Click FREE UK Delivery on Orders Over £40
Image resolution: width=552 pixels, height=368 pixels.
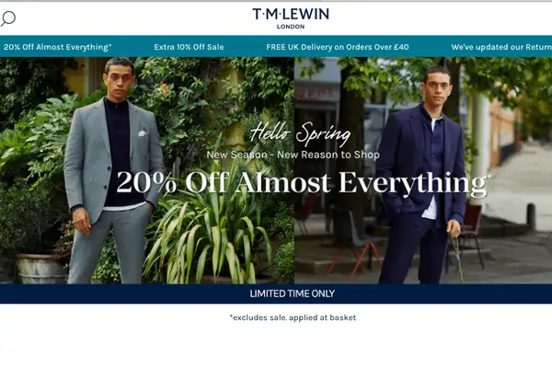point(338,47)
